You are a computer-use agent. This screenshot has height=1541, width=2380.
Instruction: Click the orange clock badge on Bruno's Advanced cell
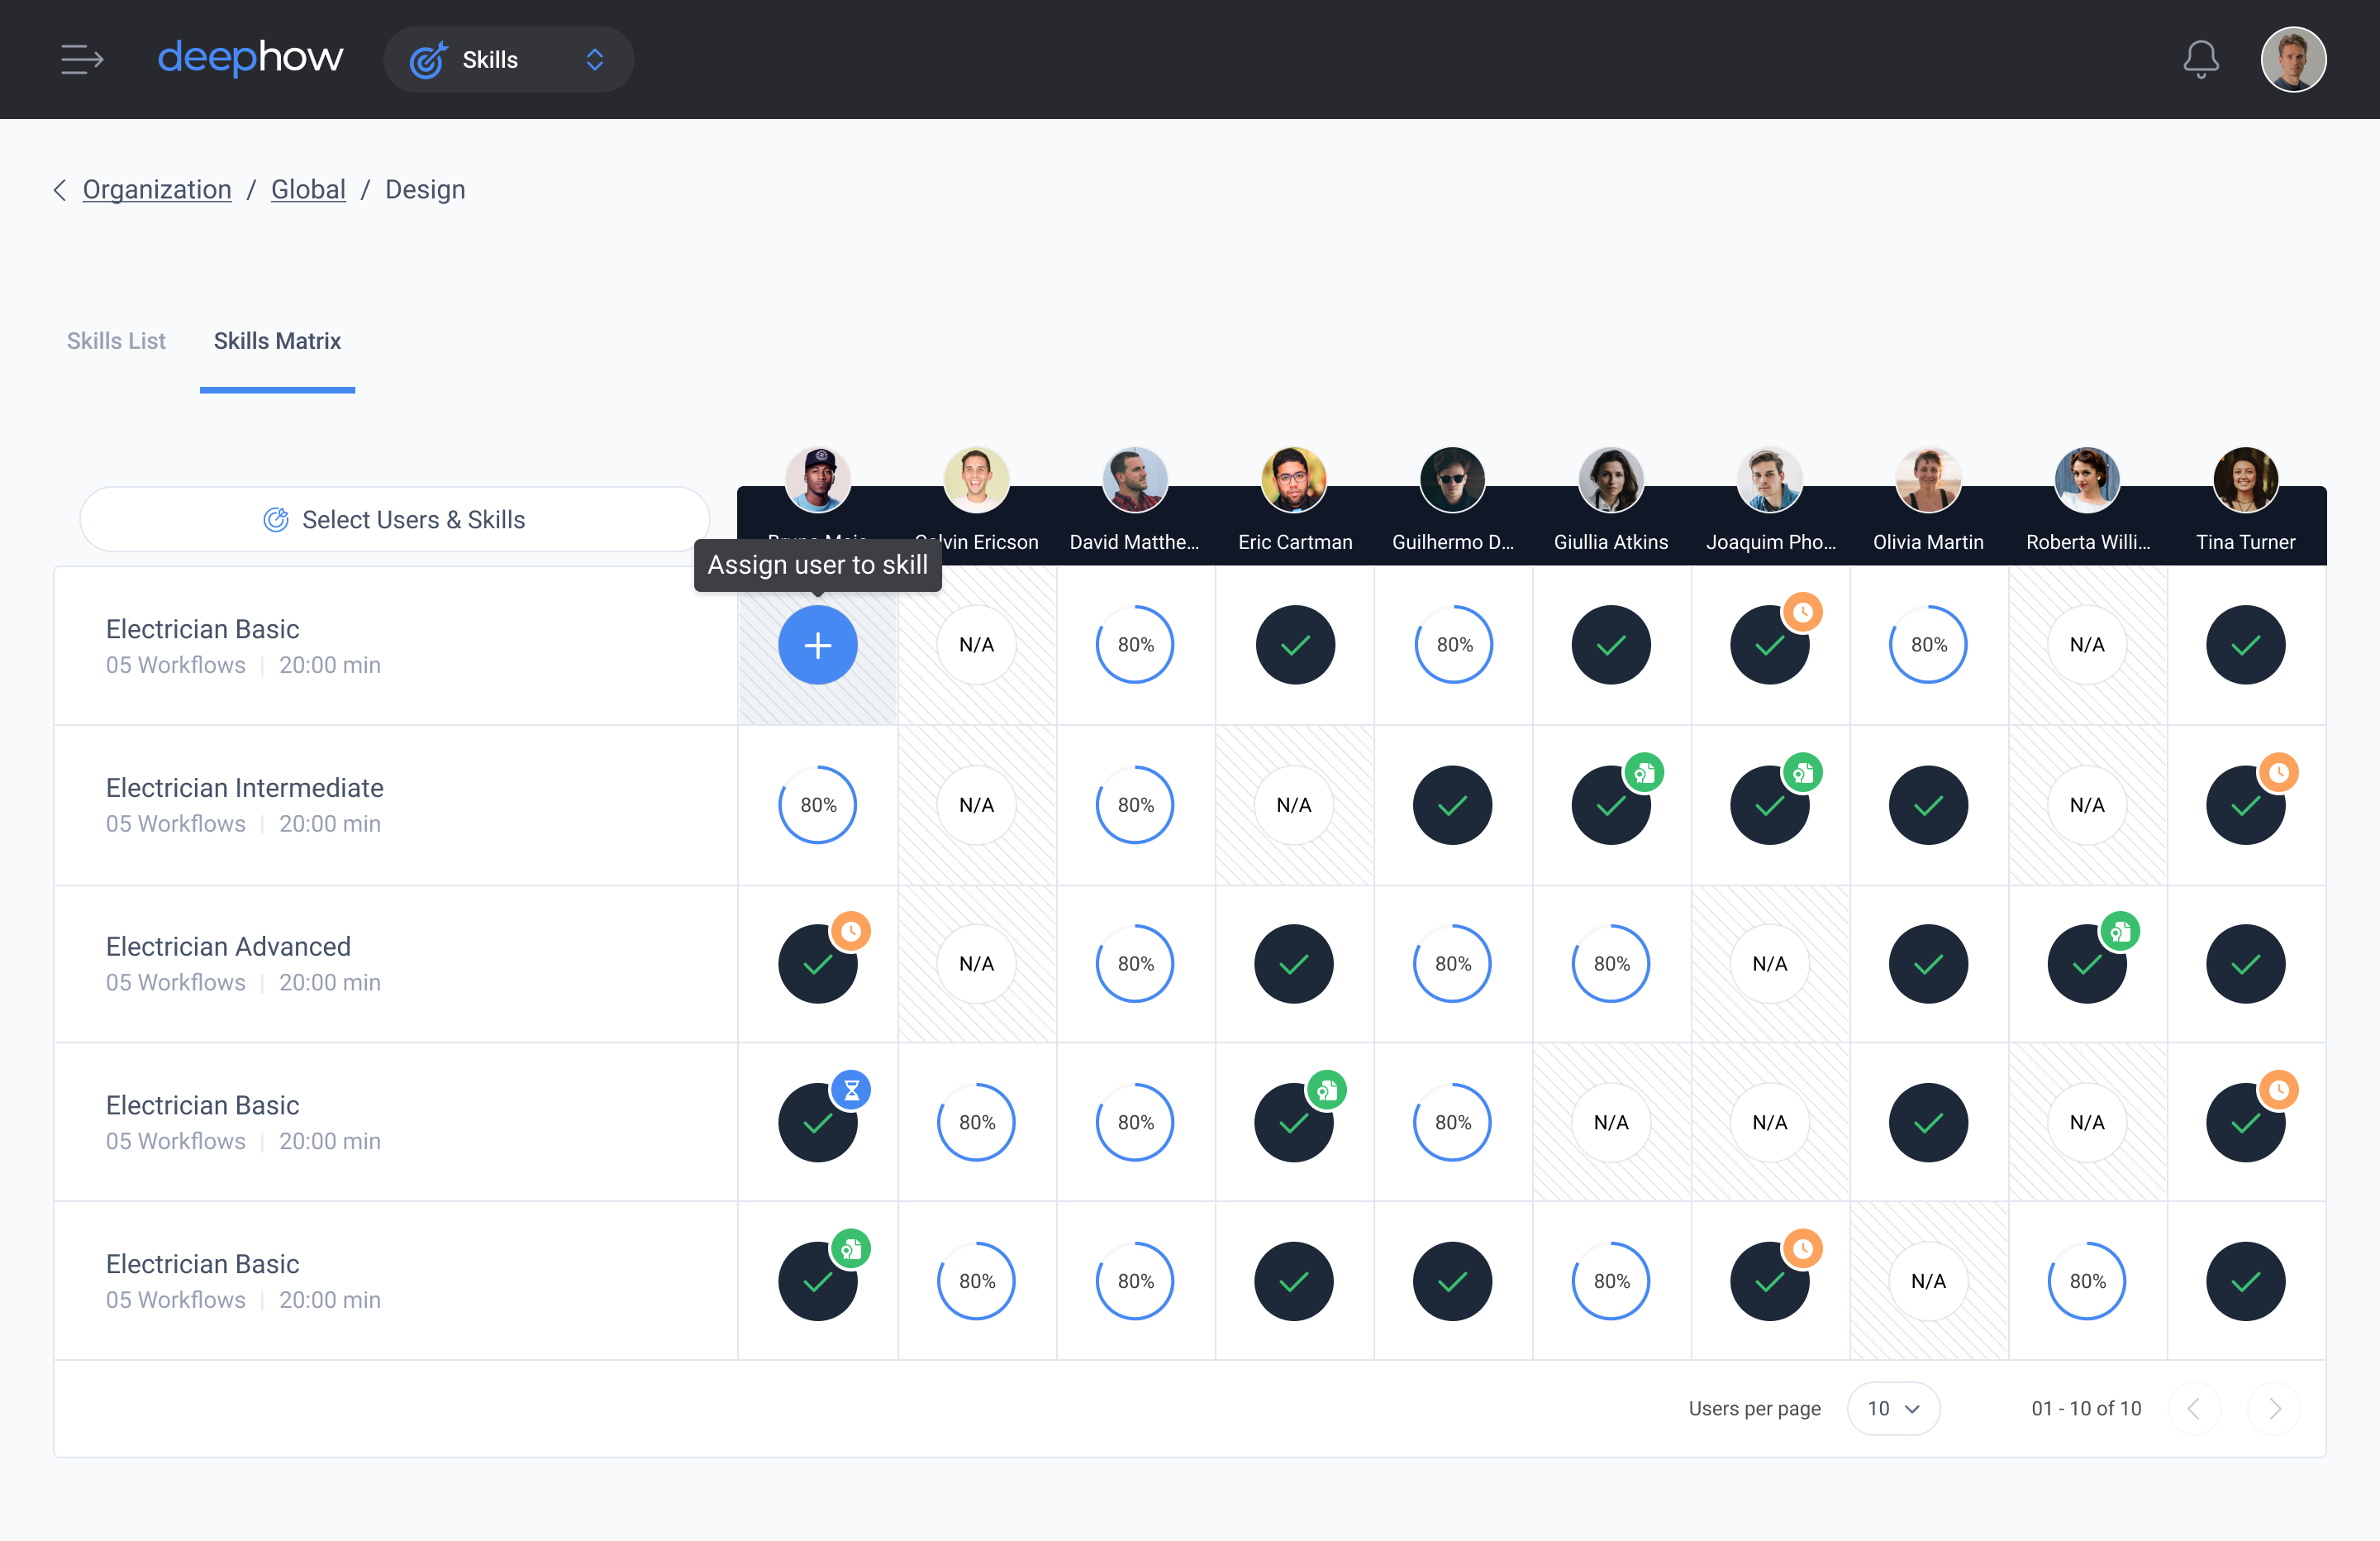850,932
